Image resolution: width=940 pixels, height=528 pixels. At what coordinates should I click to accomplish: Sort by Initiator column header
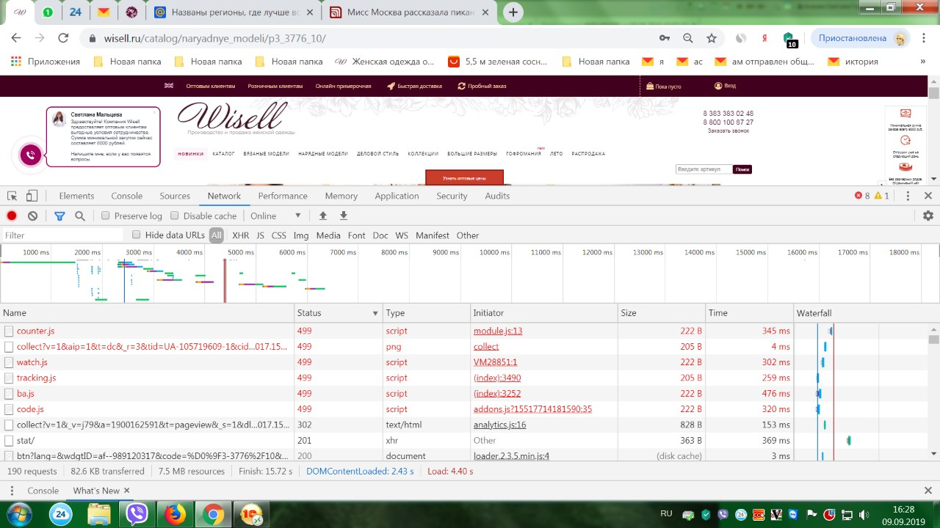[543, 313]
